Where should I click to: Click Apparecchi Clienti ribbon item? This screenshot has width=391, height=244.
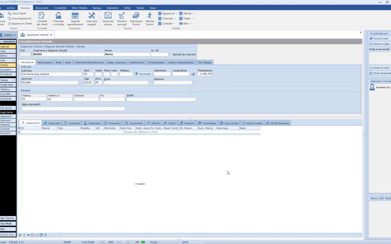pyautogui.click(x=20, y=23)
